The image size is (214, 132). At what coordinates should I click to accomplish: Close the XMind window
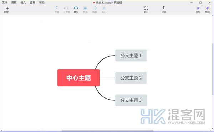209,2
